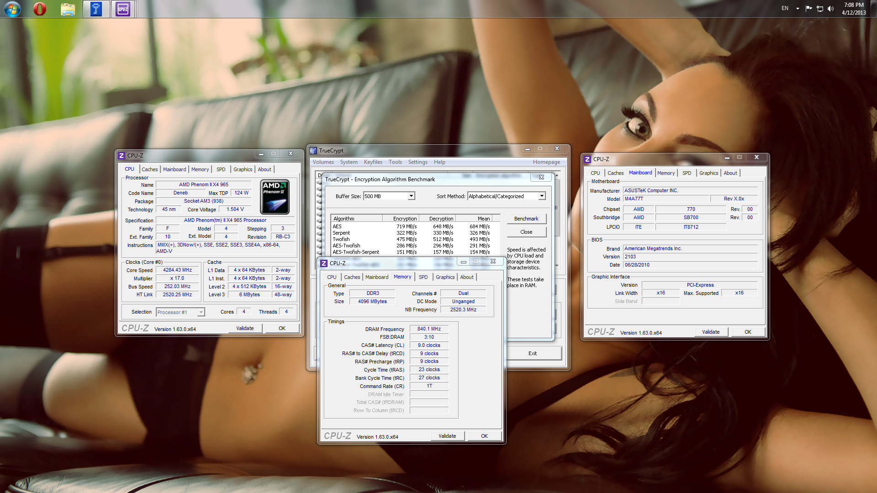Expand the Buffer Size dropdown
Screen dimensions: 877x493
[411, 196]
